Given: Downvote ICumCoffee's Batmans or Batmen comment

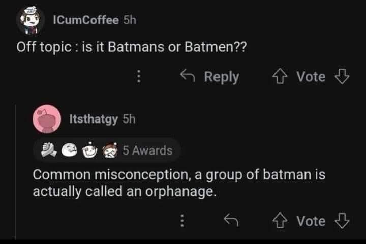Looking at the screenshot, I should (342, 77).
